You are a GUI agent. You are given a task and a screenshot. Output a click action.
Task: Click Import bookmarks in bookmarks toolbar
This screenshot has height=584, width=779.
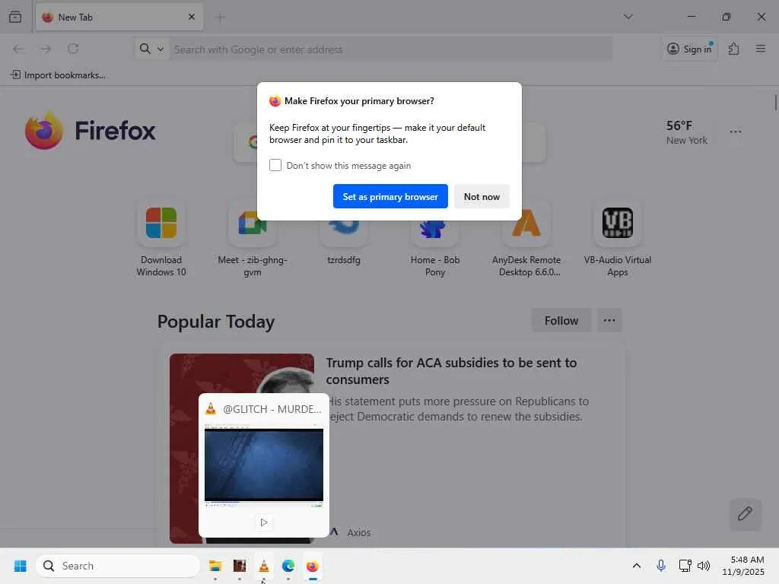[x=58, y=75]
